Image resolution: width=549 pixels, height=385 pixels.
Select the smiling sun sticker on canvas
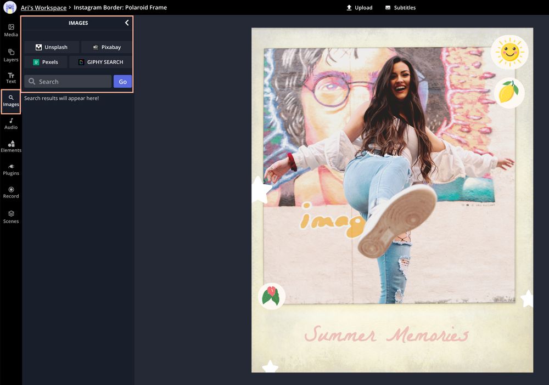pyautogui.click(x=509, y=52)
